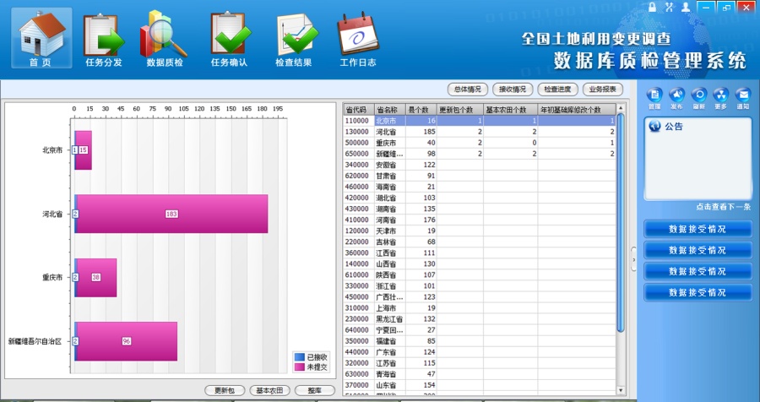Click the table scrollbar down arrow

pos(621,390)
